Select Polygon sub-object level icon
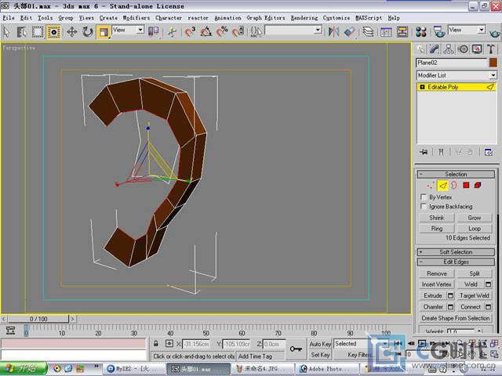 click(466, 185)
